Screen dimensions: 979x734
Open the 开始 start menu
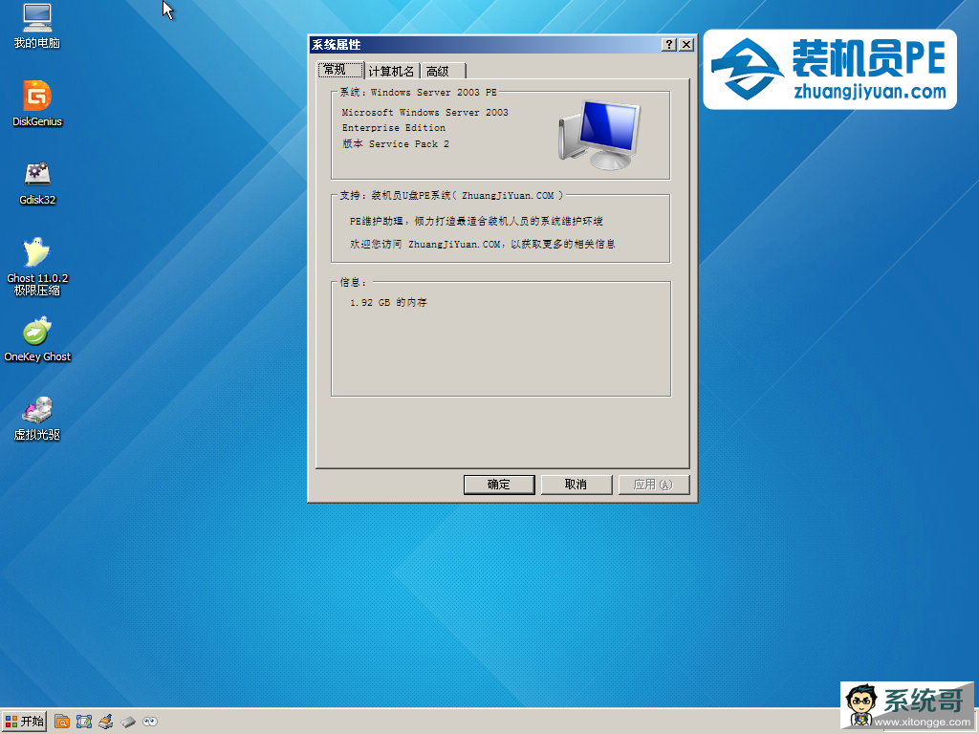click(x=24, y=722)
